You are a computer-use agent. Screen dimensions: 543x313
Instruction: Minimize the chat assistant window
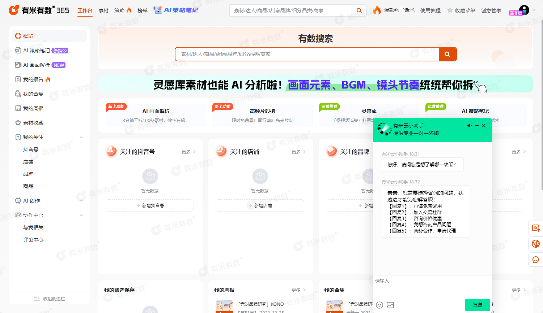(x=477, y=126)
